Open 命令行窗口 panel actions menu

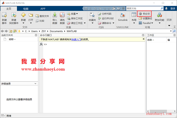143,35
